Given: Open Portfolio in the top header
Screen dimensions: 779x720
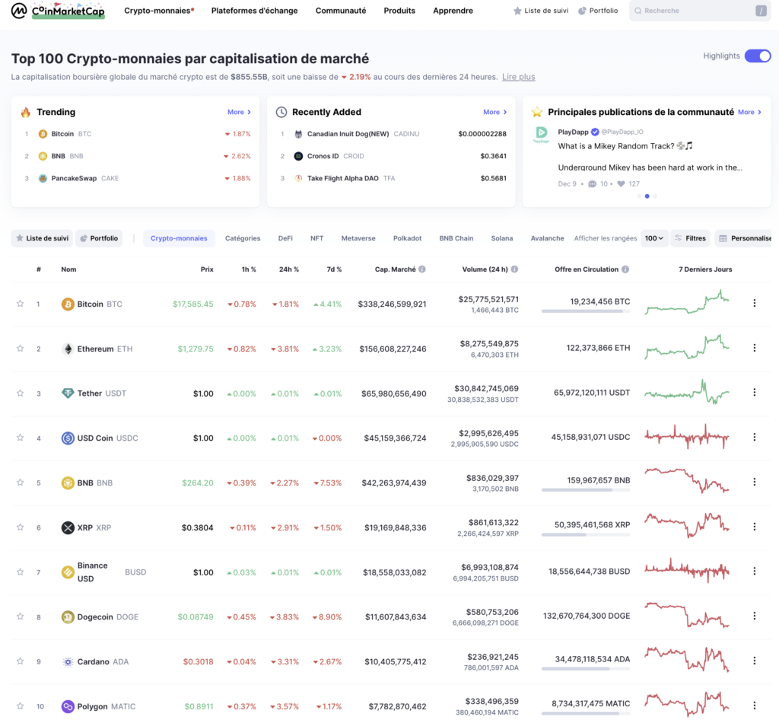Looking at the screenshot, I should (x=598, y=11).
